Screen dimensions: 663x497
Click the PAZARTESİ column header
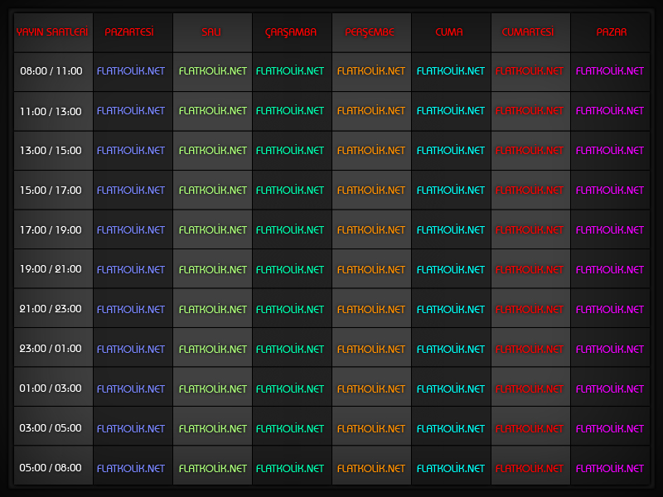pyautogui.click(x=129, y=32)
